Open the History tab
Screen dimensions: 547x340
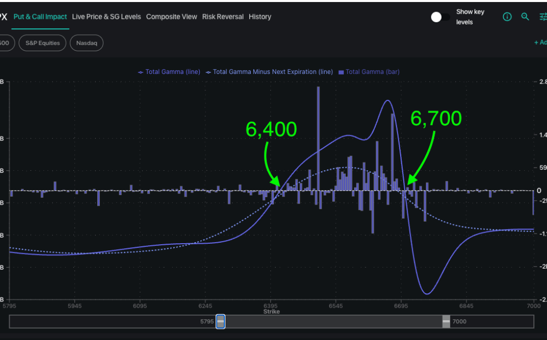tap(260, 16)
